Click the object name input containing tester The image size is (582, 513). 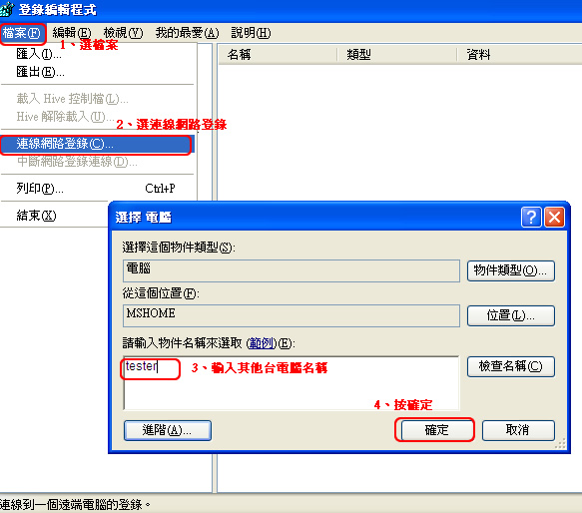(x=291, y=383)
